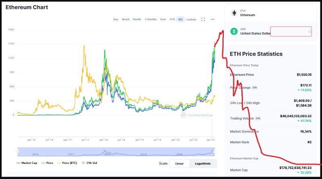Viewport: 322px width, 179px height.
Task: Click the CoinMarketCap watermark logo
Action: click(196, 115)
